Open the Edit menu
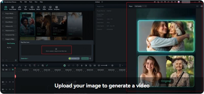Screen dimensions: 204x94 click(25, 2)
